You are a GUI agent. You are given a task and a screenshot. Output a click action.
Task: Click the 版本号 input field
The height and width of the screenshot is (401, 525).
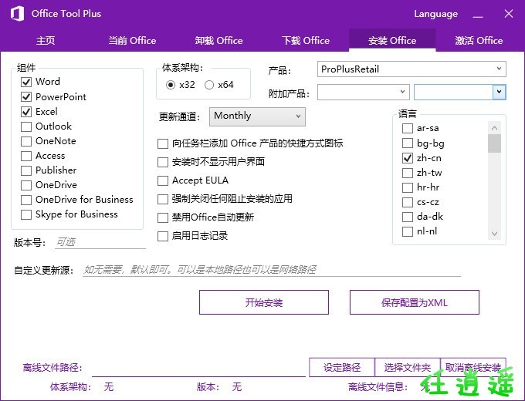click(100, 242)
